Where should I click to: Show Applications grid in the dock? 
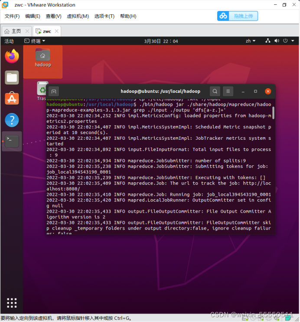(12, 303)
